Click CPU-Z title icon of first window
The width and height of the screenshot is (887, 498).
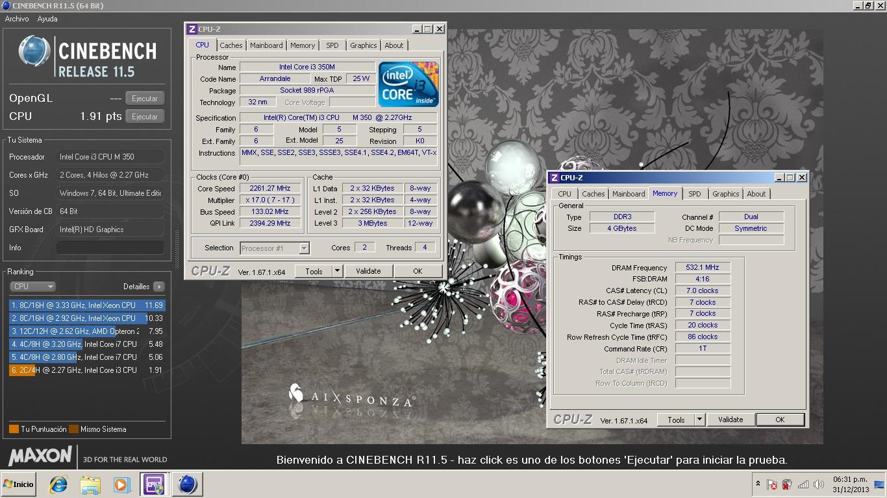pyautogui.click(x=192, y=29)
